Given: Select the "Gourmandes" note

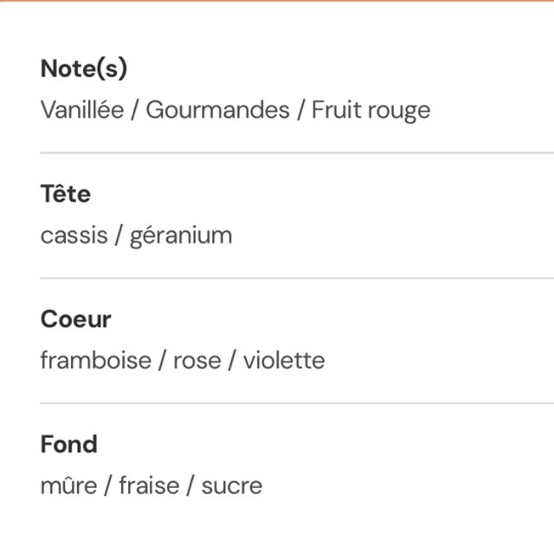Looking at the screenshot, I should point(217,110).
